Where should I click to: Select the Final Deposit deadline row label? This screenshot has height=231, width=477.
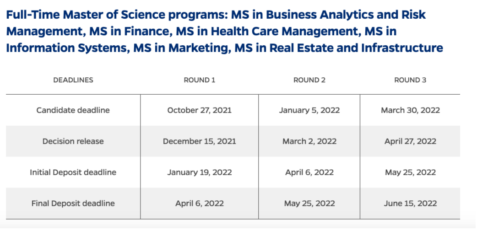tap(73, 204)
